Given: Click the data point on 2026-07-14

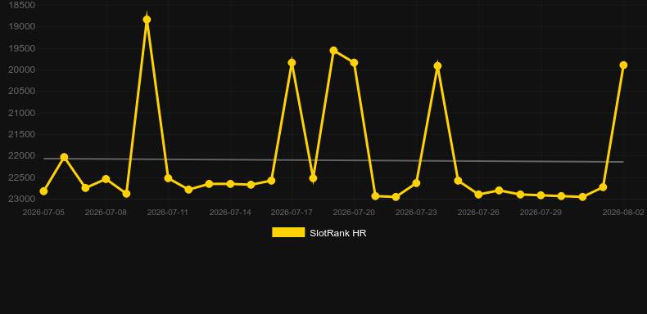Looking at the screenshot, I should tap(230, 184).
